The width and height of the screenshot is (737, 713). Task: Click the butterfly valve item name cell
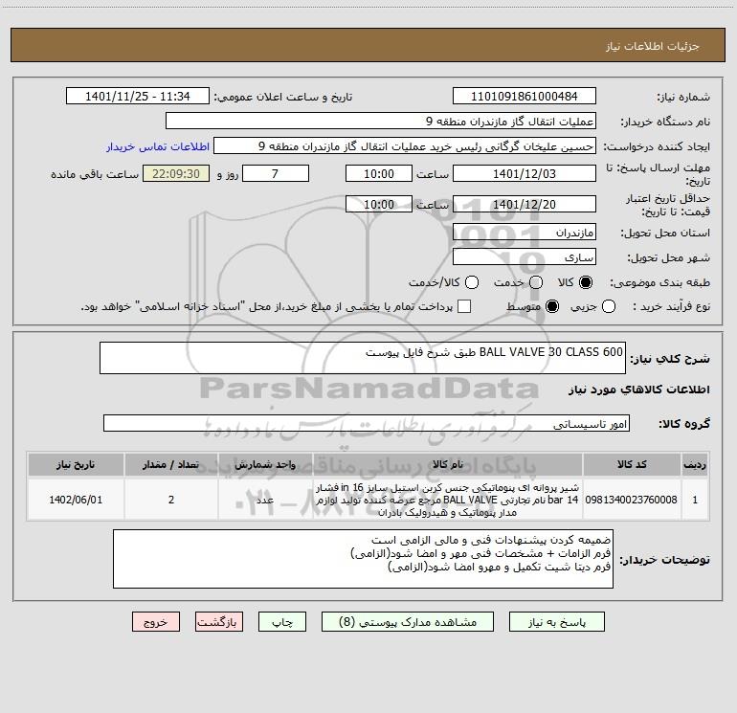(x=448, y=500)
